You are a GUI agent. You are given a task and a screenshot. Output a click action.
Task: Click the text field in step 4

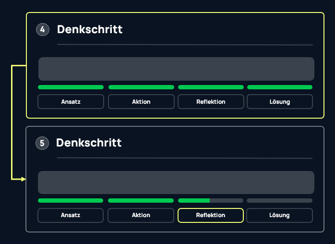176,69
